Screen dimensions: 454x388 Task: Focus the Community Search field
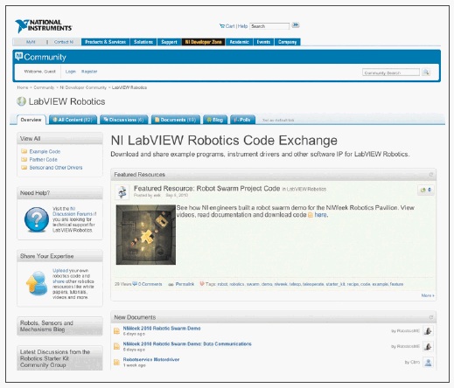pyautogui.click(x=391, y=73)
